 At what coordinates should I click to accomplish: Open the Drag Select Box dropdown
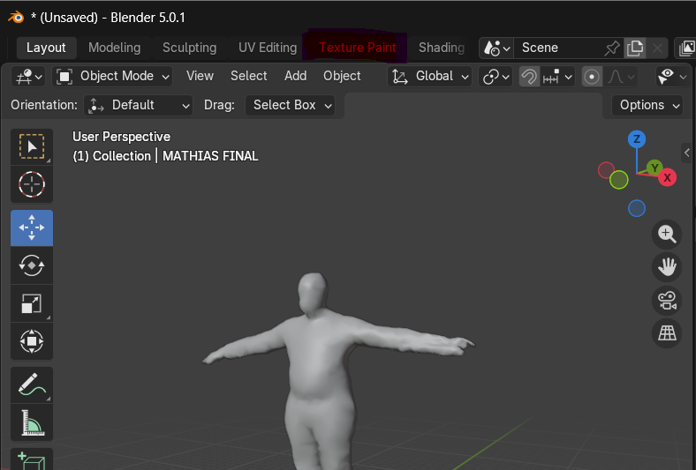pos(291,106)
